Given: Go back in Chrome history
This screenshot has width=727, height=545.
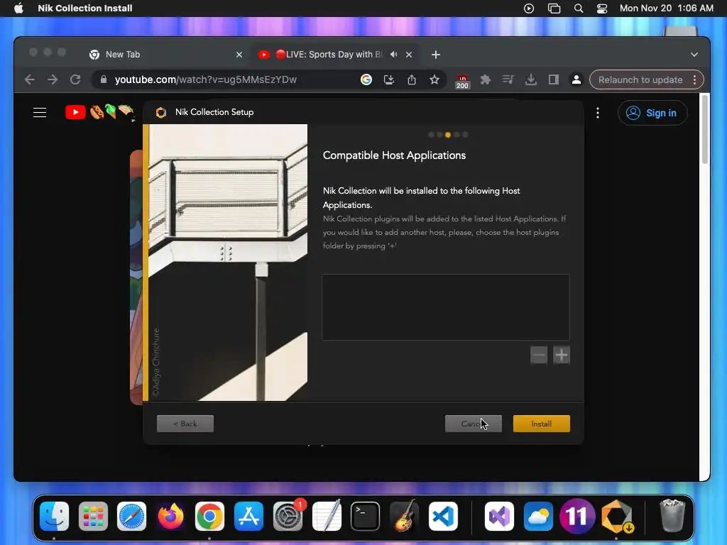Looking at the screenshot, I should click(x=30, y=79).
